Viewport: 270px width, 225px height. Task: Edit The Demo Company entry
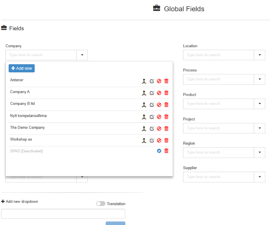coord(152,129)
